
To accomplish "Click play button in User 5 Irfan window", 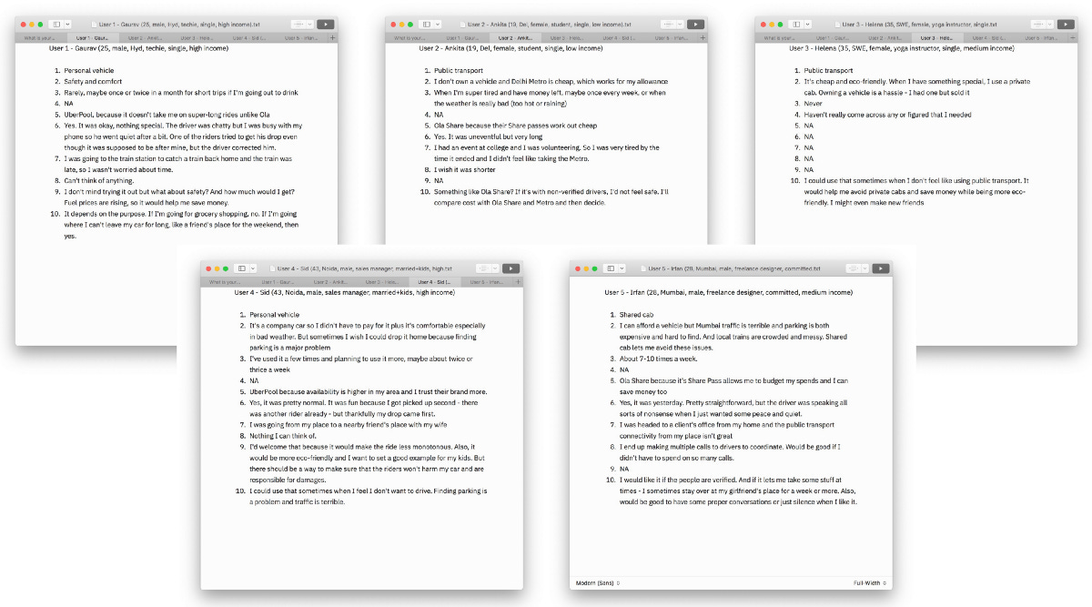I will [880, 268].
